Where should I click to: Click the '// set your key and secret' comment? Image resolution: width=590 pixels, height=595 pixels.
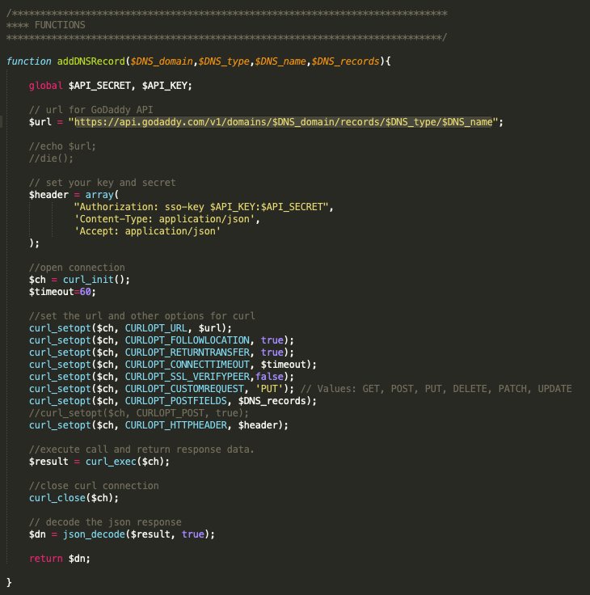click(103, 183)
